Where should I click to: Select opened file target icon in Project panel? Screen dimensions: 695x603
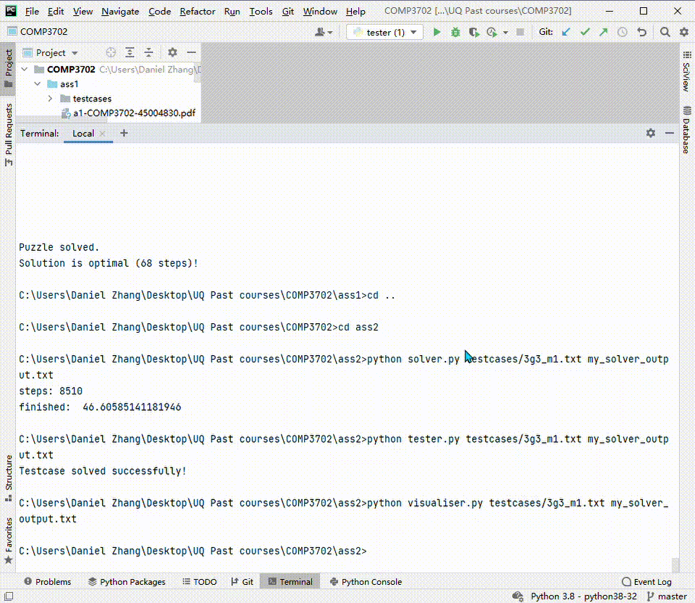(x=111, y=52)
